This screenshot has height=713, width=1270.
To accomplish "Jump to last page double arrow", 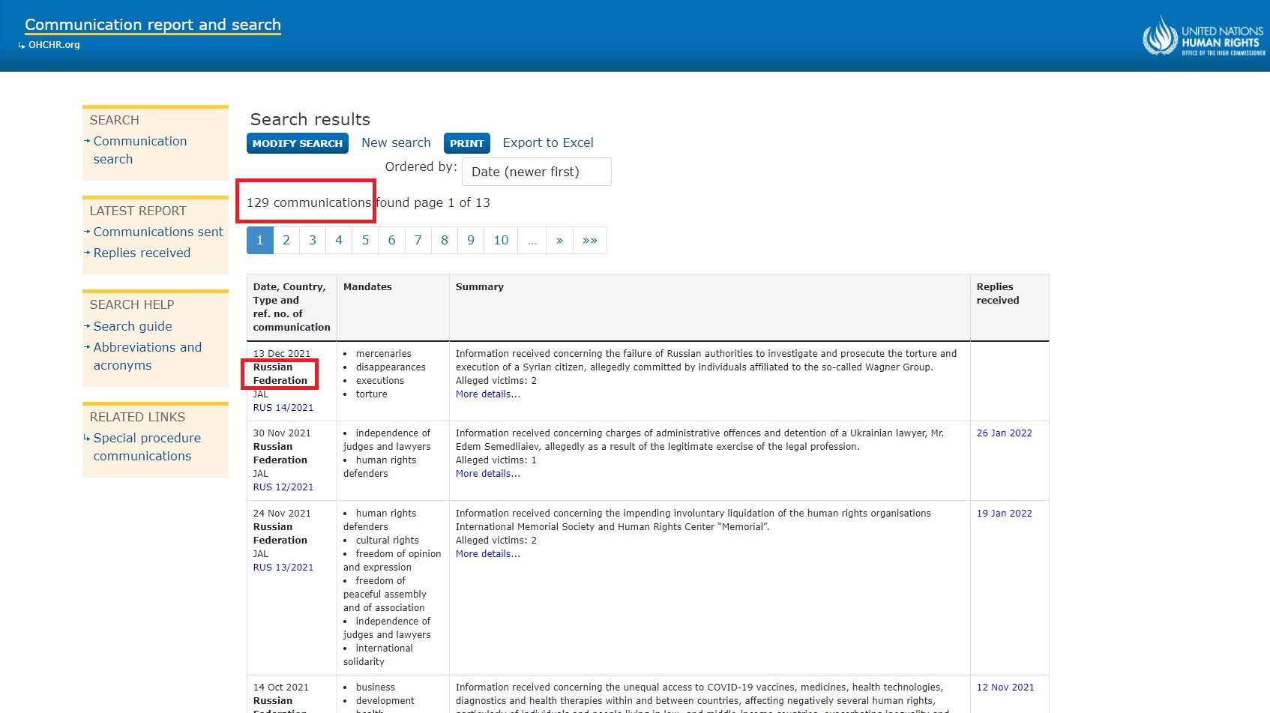I will coord(589,241).
